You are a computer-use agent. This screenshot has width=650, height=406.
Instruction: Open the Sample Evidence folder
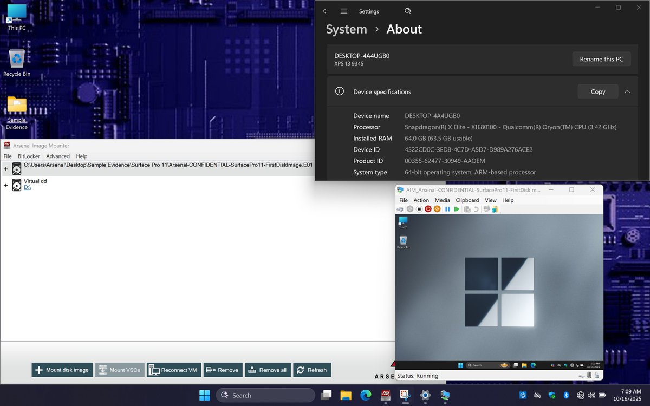[17, 113]
